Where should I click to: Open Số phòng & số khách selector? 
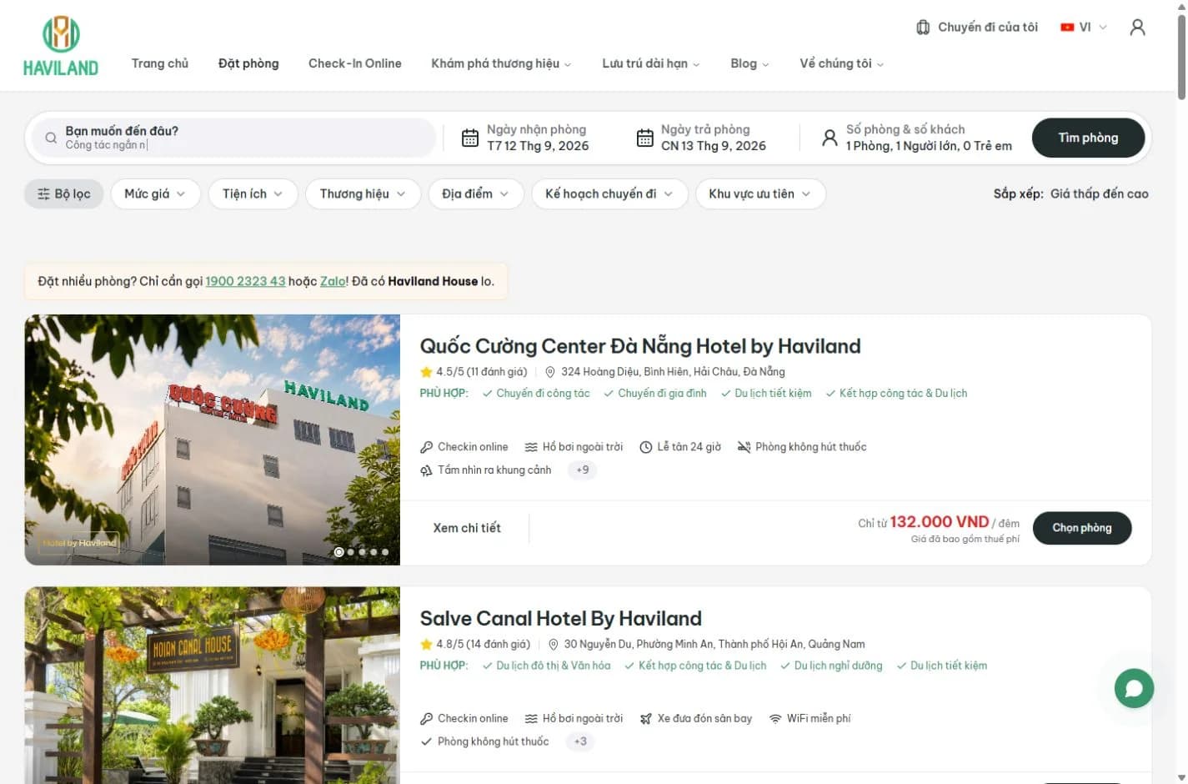pos(929,138)
